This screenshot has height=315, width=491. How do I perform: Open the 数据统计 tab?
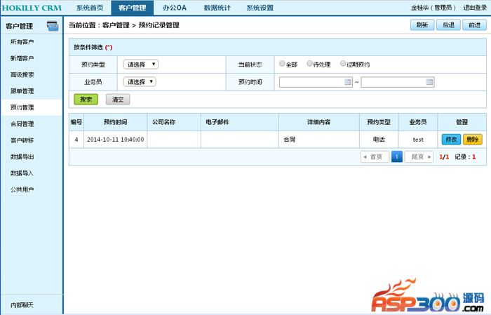[217, 8]
